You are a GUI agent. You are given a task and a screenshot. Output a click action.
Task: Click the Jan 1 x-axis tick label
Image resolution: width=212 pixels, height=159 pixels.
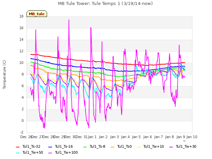tap(92, 137)
